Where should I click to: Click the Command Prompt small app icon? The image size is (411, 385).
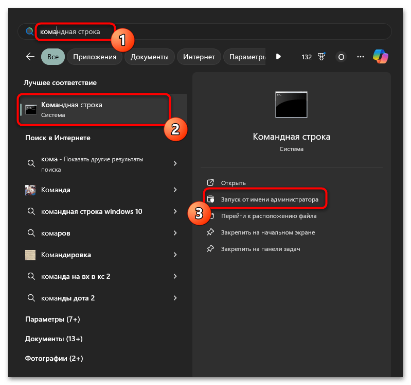click(x=31, y=109)
